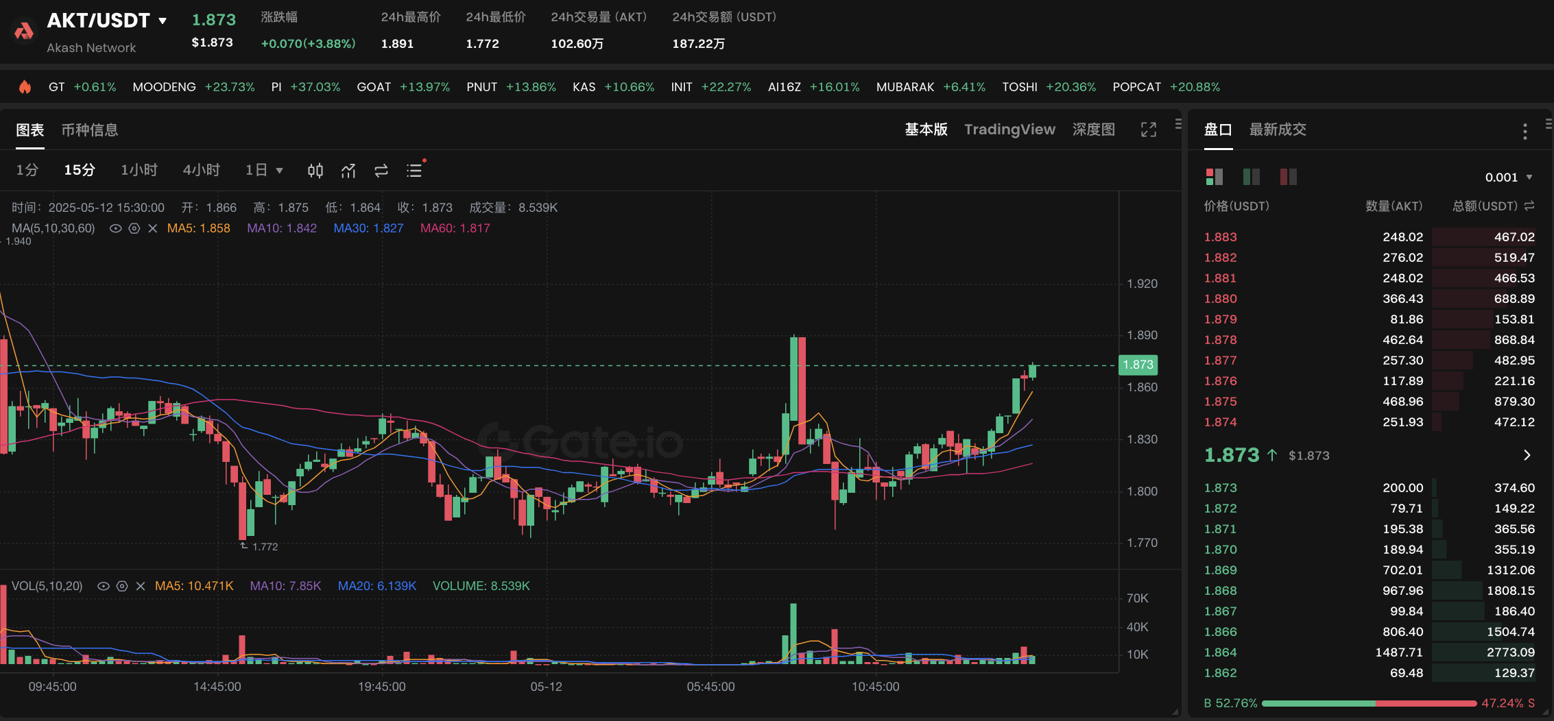Viewport: 1554px width, 721px height.
Task: Remove the VOL(5,10,20) indicator
Action: (x=141, y=586)
